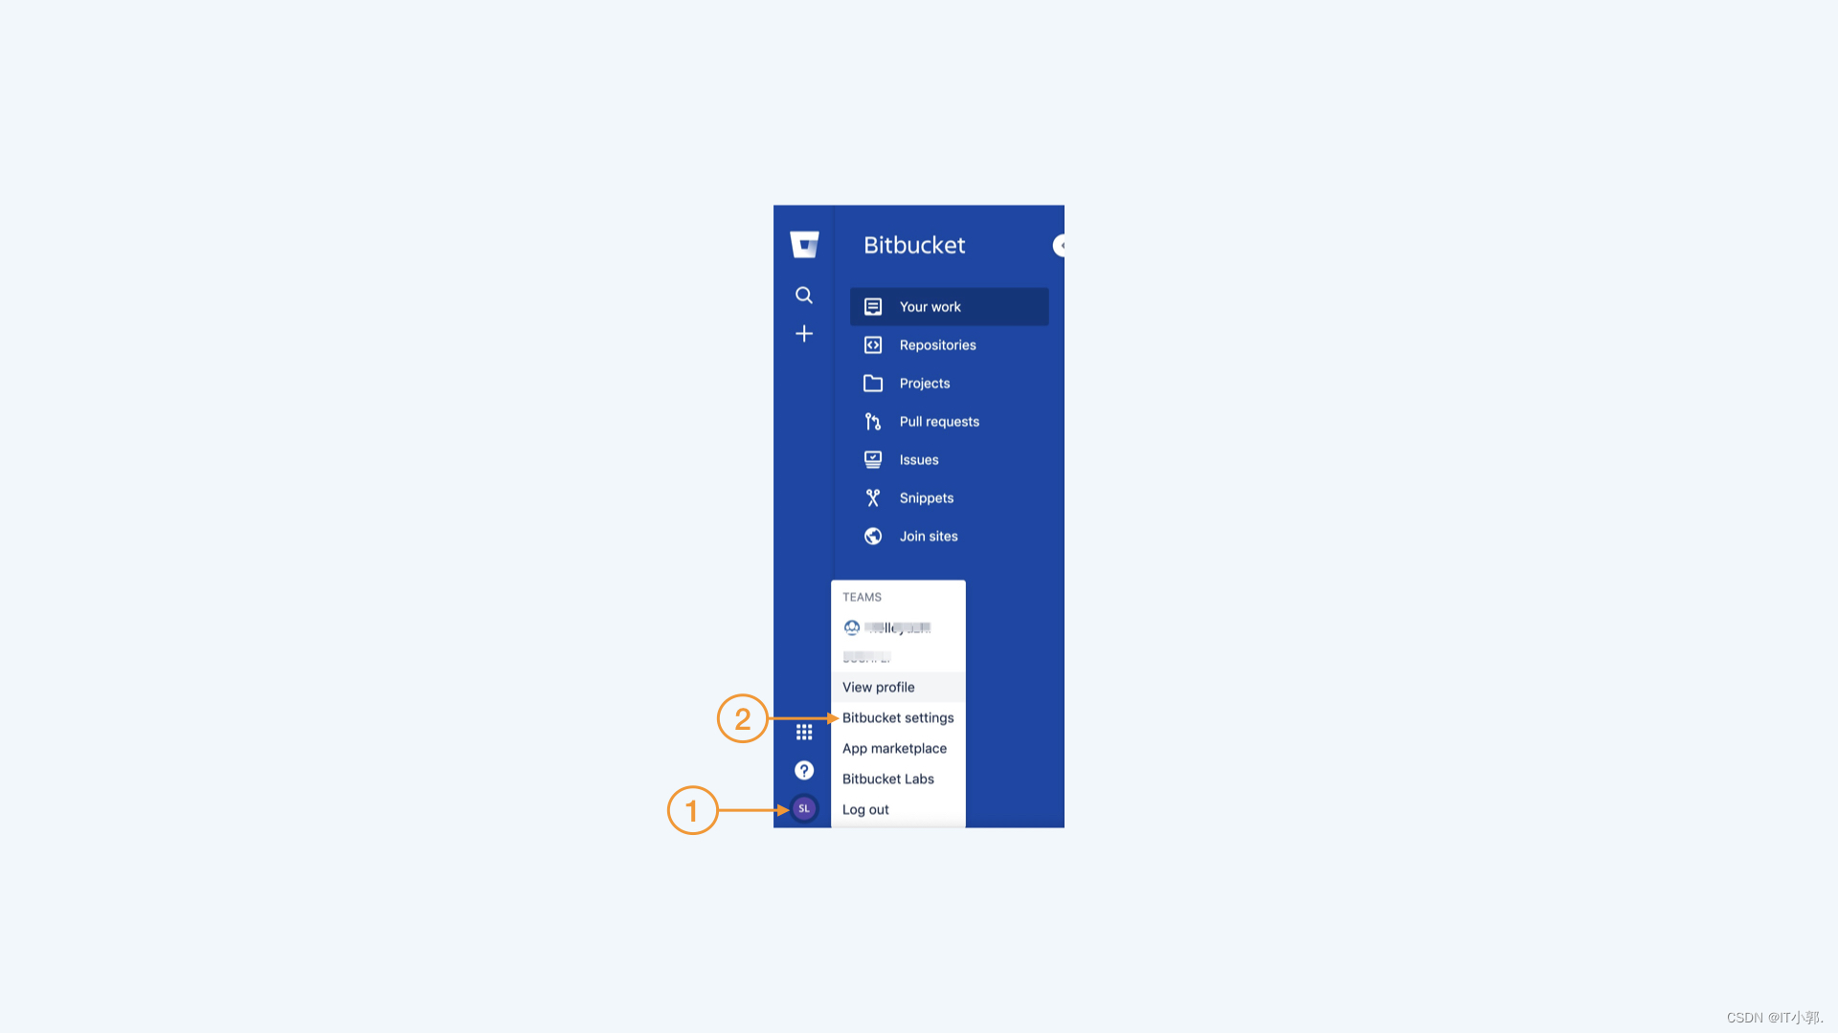Click the Bitbucket Labs option
Viewport: 1838px width, 1033px height.
coord(887,779)
